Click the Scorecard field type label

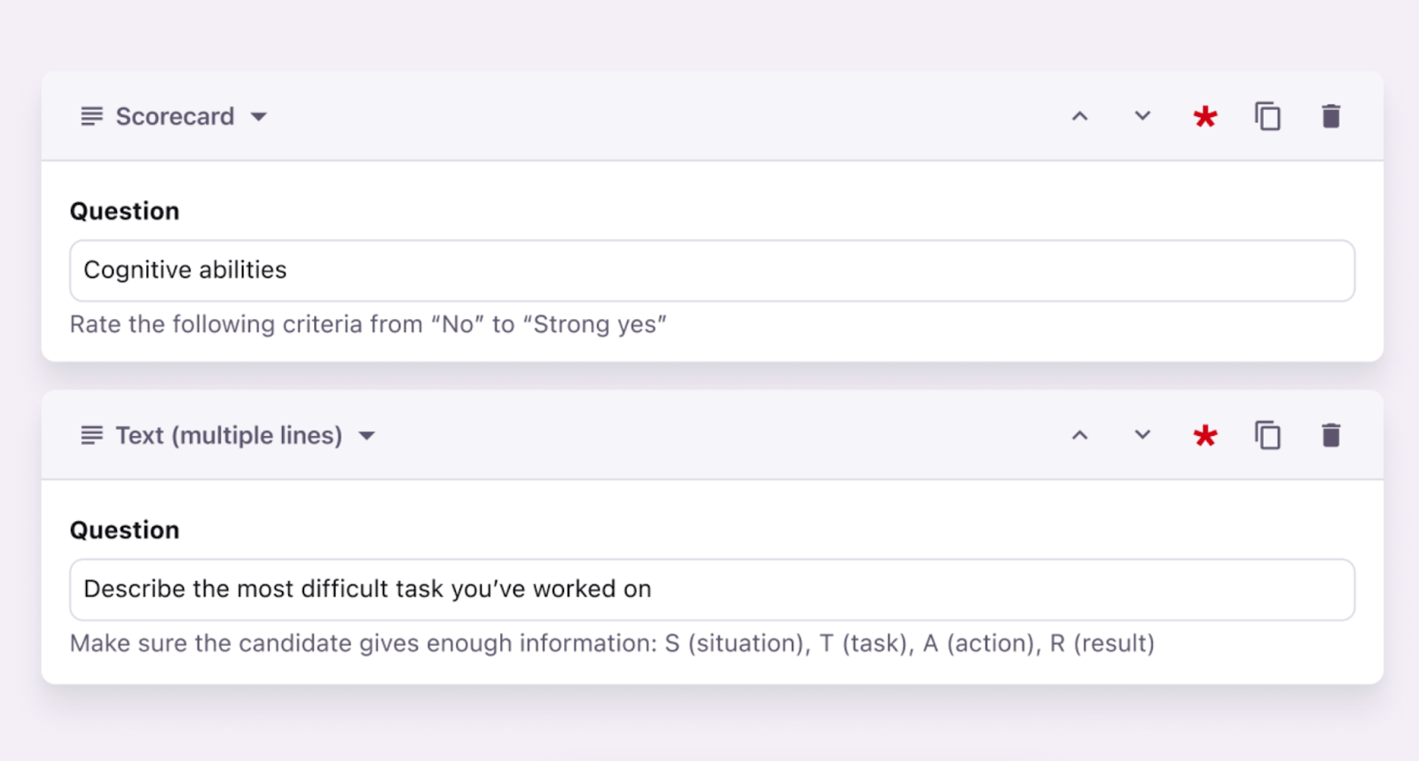tap(175, 116)
